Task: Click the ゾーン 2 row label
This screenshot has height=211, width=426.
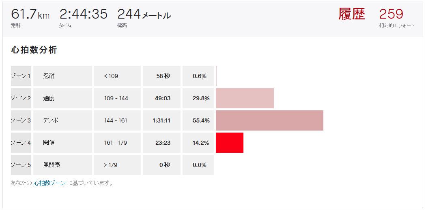Action: click(x=21, y=98)
